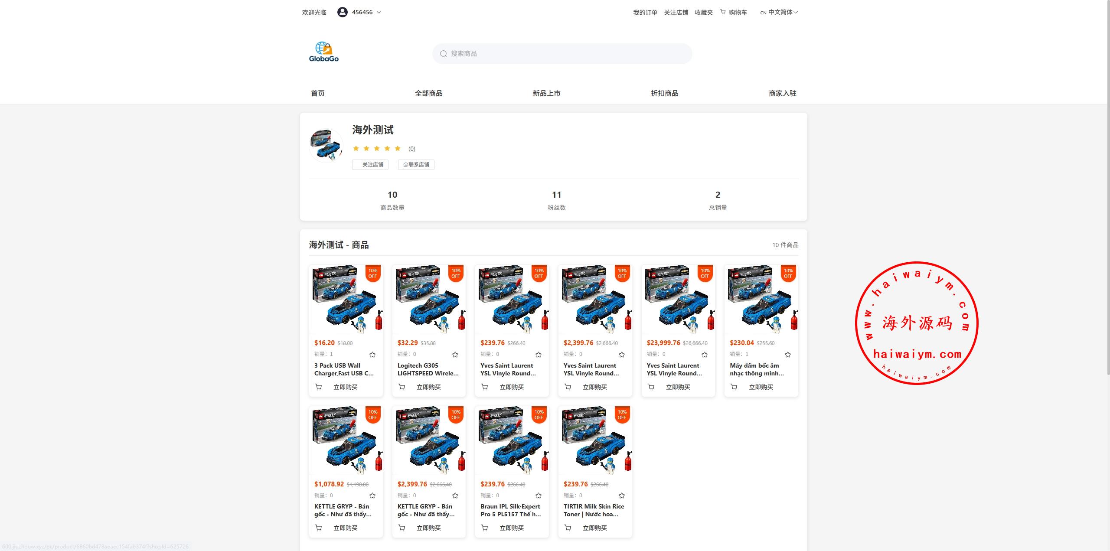Toggle favorite star on $1,078.92 KETTLE GRYP
This screenshot has height=551, width=1110.
(x=372, y=496)
